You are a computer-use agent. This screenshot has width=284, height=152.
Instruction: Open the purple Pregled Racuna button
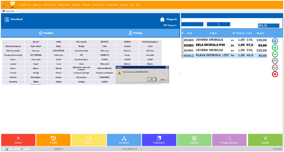point(229,140)
